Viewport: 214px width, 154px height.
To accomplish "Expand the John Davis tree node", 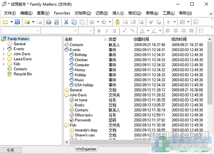I will point(4,54).
